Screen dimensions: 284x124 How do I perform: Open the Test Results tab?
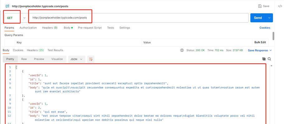point(55,50)
